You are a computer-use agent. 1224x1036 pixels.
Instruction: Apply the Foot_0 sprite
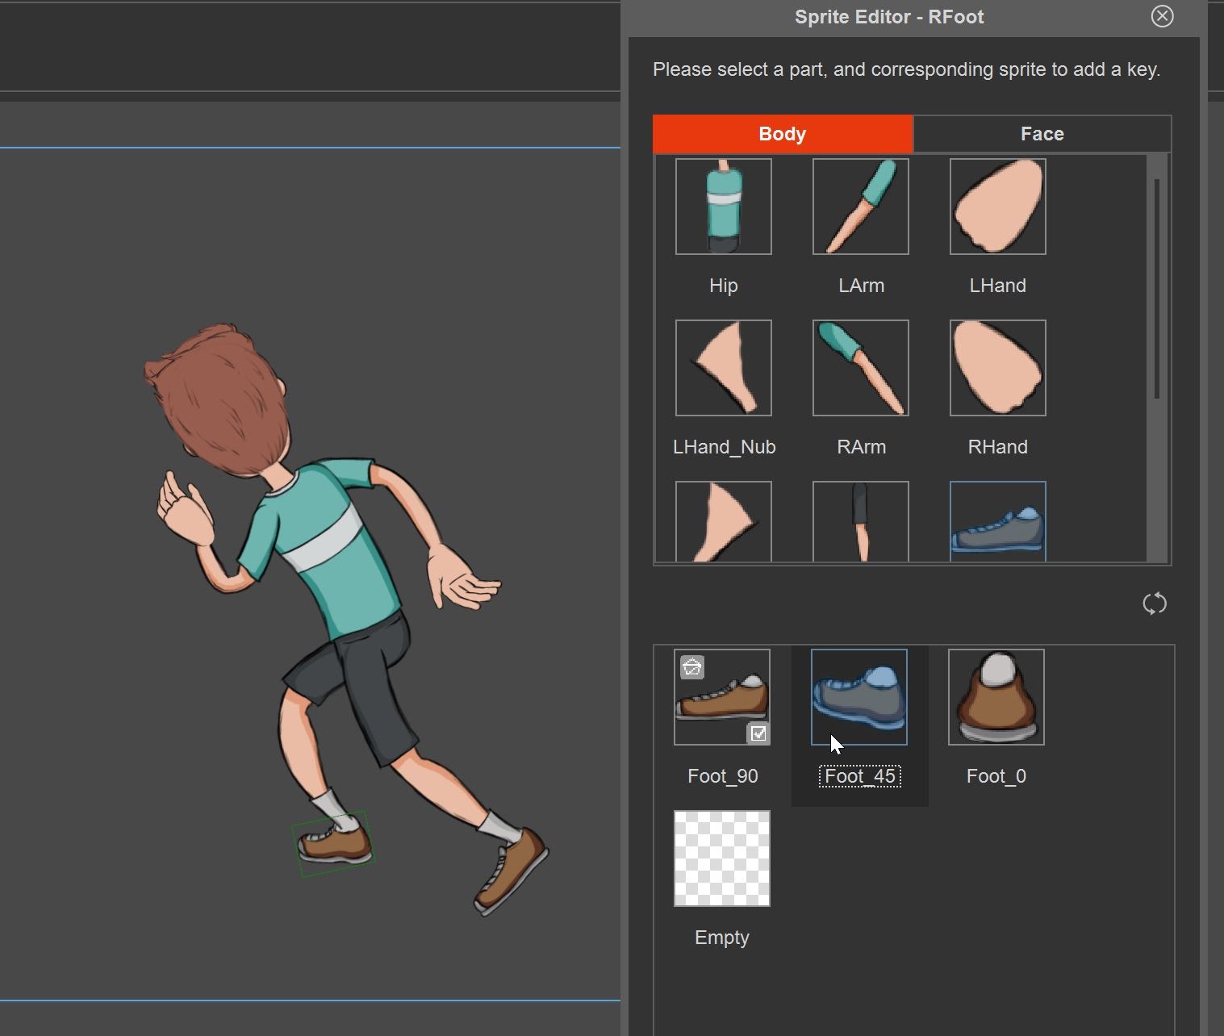[996, 696]
